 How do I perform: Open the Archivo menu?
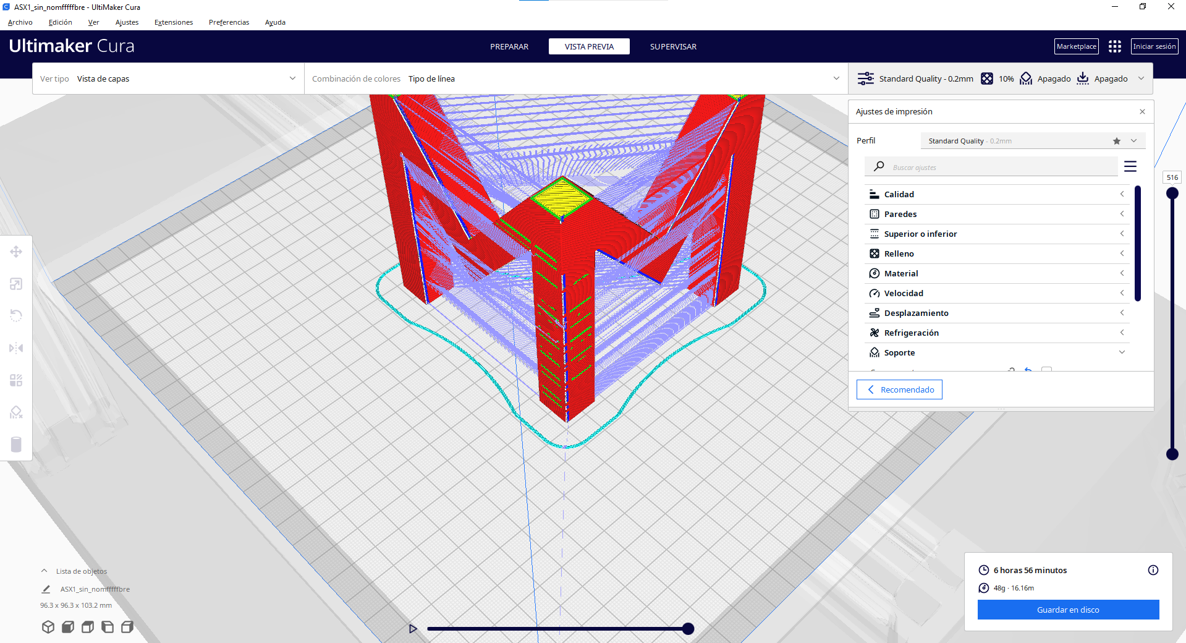click(20, 22)
